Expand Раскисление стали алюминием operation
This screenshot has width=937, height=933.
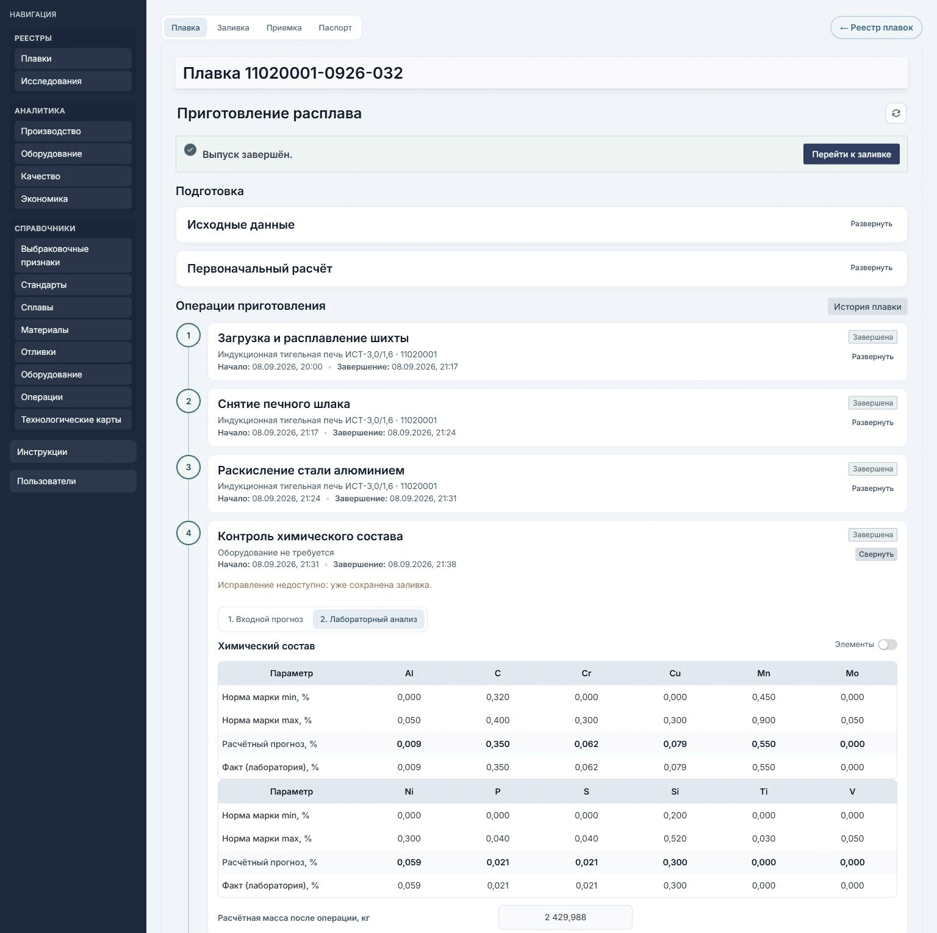(x=872, y=488)
